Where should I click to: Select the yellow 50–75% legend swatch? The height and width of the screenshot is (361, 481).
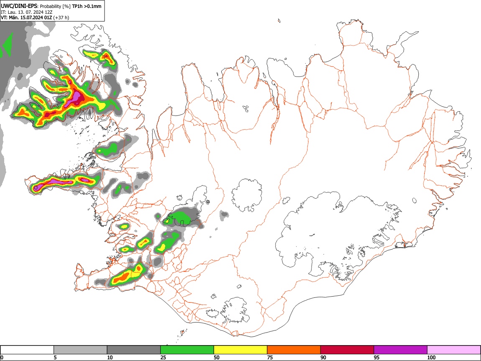point(240,350)
